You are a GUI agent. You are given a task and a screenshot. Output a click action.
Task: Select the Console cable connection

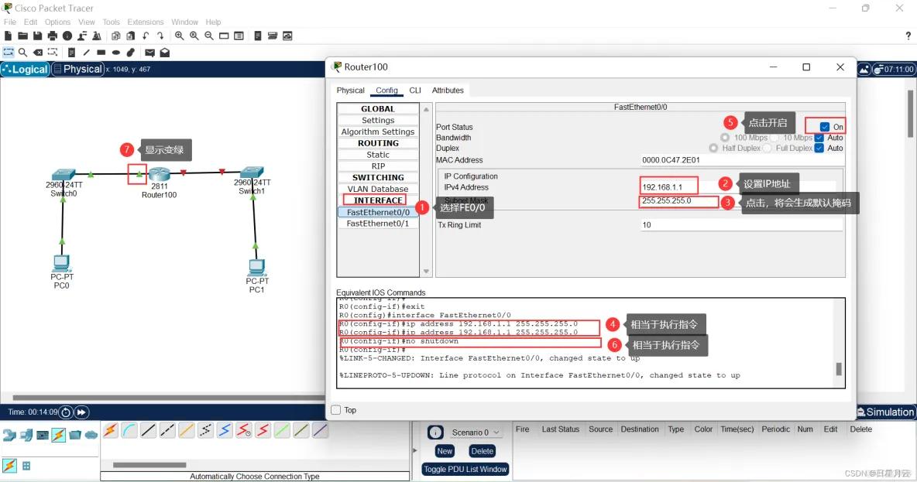point(129,431)
